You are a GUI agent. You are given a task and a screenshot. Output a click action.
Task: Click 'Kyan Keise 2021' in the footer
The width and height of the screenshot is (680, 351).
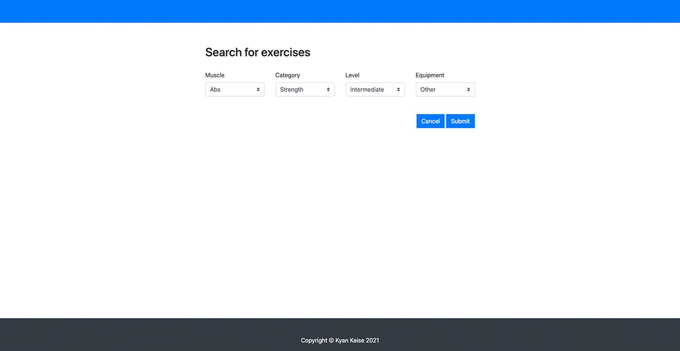[357, 340]
